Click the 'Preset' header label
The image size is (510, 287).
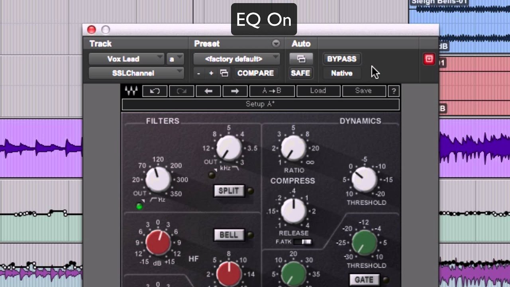tap(207, 43)
